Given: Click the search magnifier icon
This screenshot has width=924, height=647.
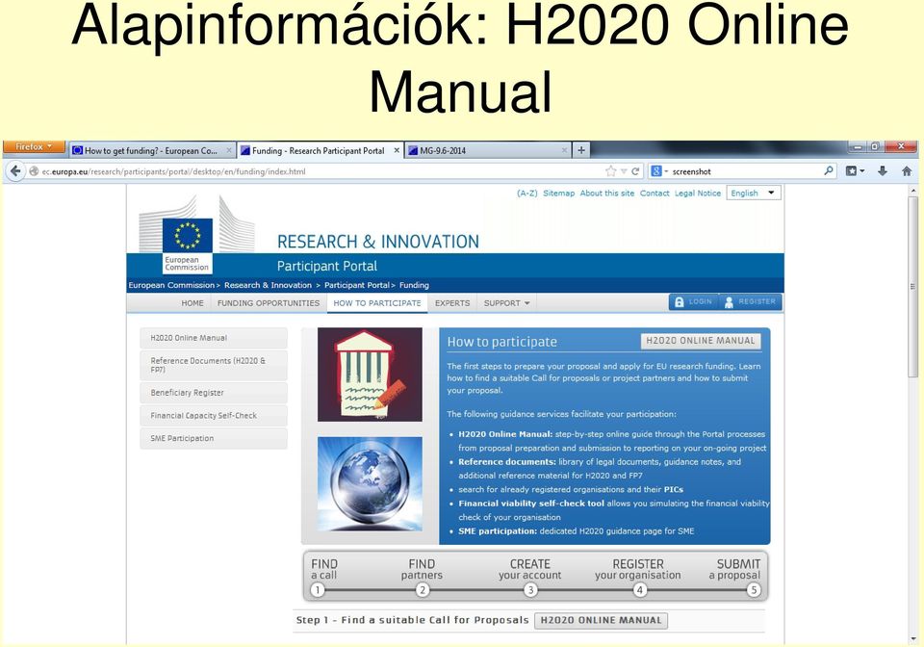Looking at the screenshot, I should [829, 170].
